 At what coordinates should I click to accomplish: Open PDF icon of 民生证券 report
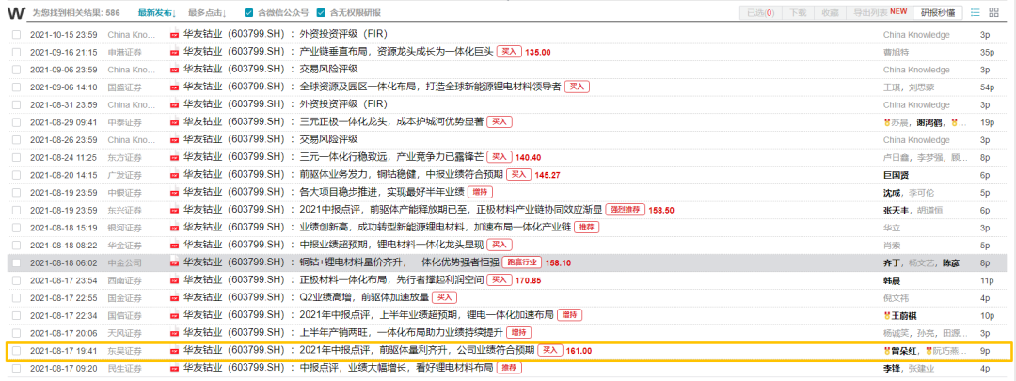pos(174,368)
